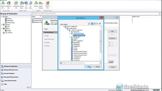This screenshot has width=162, height=91.
Task: Start a VM Copy job
Action: click(x=26, y=5)
